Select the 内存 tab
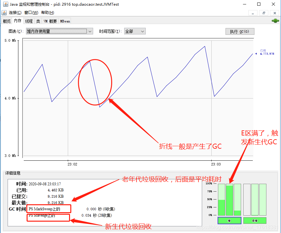This screenshot has height=233, width=281. point(18,21)
